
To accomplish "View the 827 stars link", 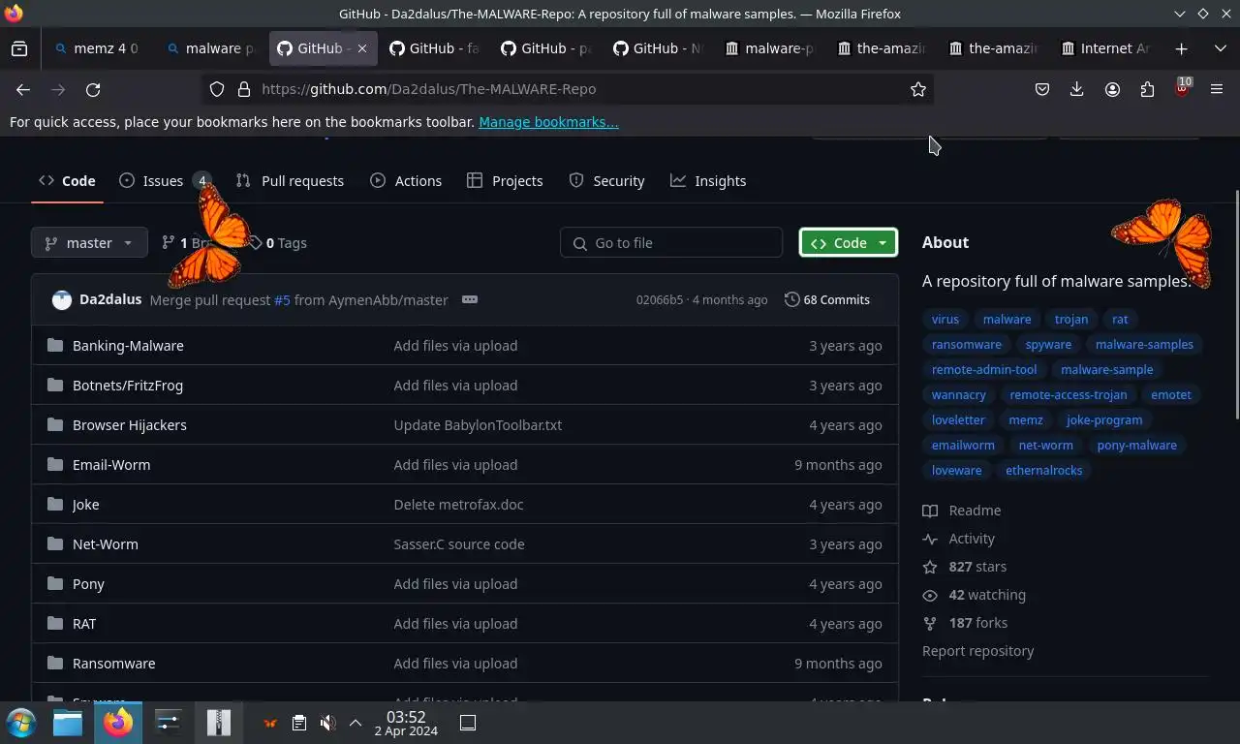I will point(965,567).
